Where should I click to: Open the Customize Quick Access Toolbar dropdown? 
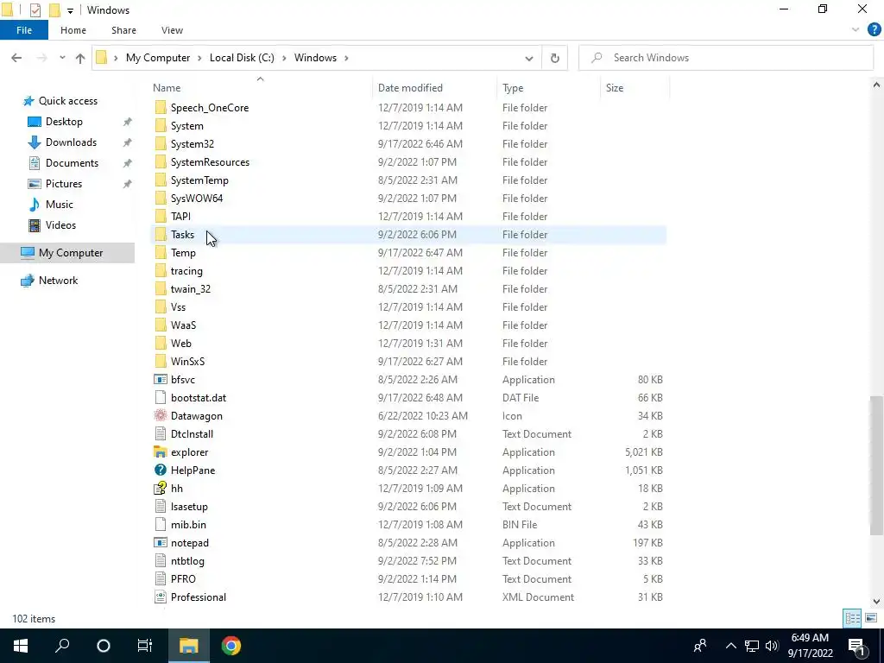click(70, 10)
